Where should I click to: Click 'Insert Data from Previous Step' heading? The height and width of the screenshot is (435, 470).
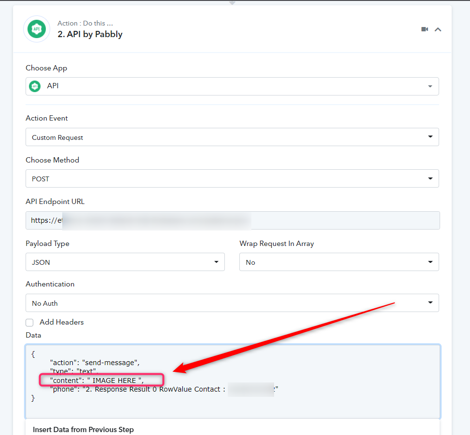(x=83, y=430)
